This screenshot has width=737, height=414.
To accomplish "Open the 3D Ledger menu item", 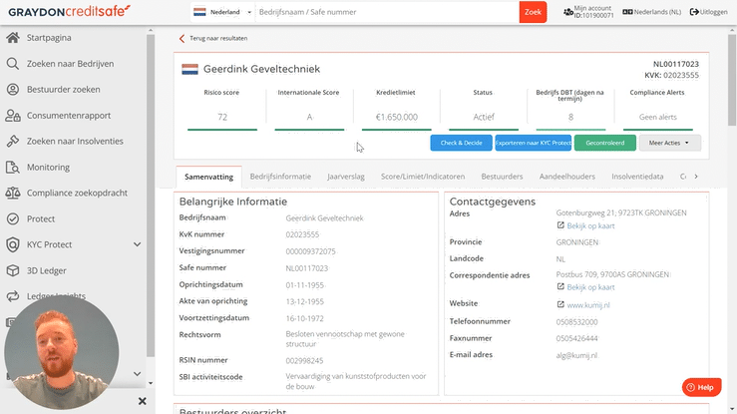I will (47, 270).
